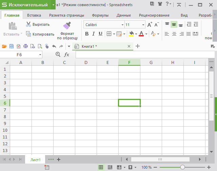Click the open folder icon
Image resolution: width=217 pixels, height=171 pixels.
4,46
